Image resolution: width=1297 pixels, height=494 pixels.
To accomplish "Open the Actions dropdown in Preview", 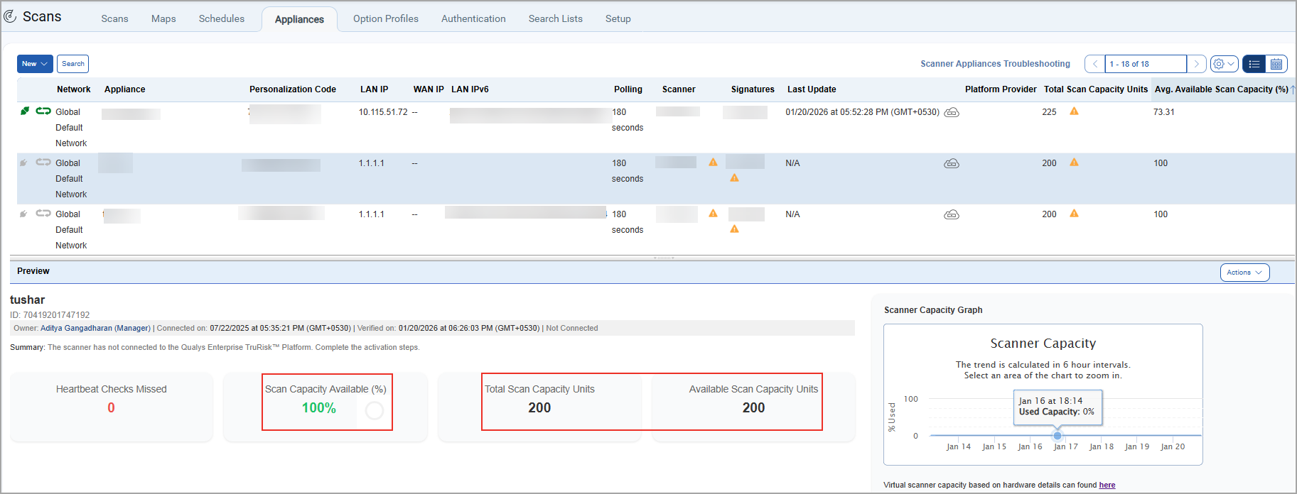I will (x=1244, y=273).
